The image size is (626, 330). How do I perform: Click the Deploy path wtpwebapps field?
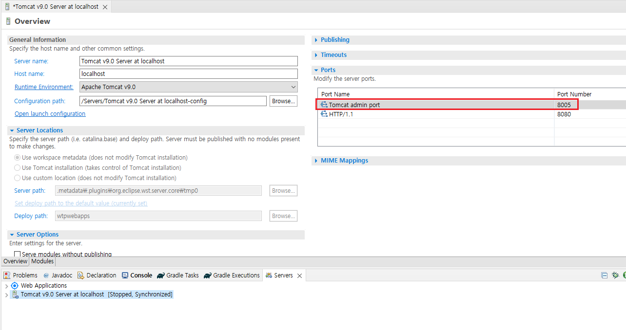click(x=158, y=216)
